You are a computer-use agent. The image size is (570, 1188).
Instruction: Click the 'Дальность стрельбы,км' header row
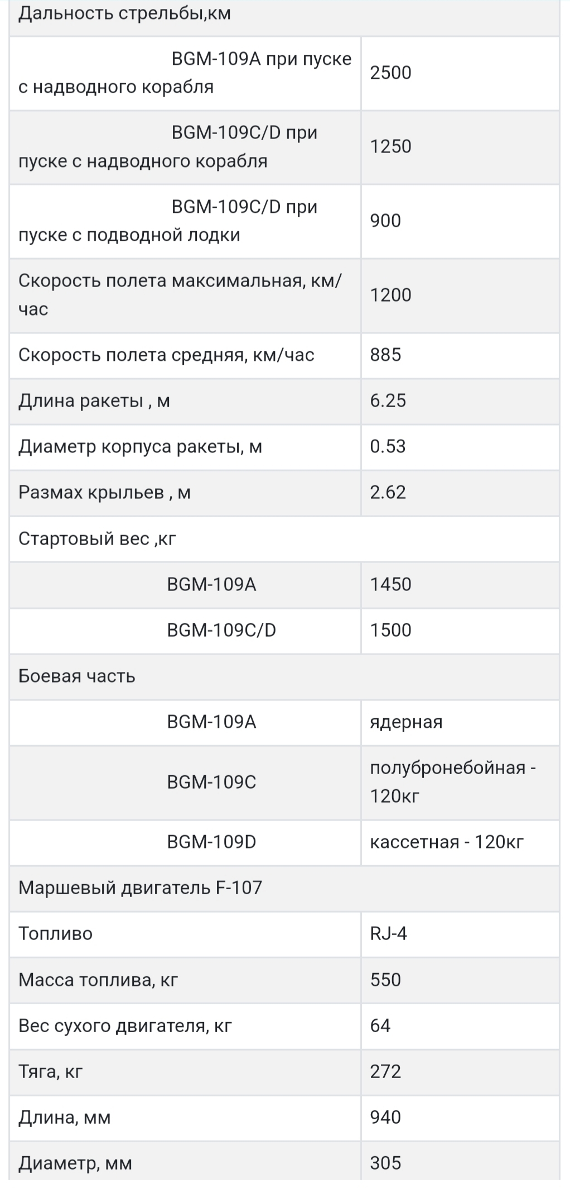pyautogui.click(x=124, y=13)
